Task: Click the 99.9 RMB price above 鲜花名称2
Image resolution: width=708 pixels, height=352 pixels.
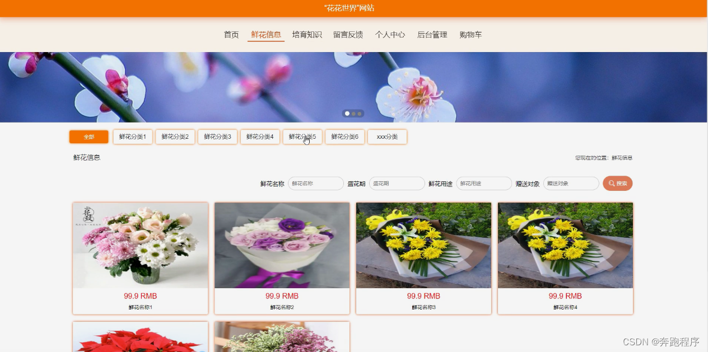Action: [x=282, y=296]
